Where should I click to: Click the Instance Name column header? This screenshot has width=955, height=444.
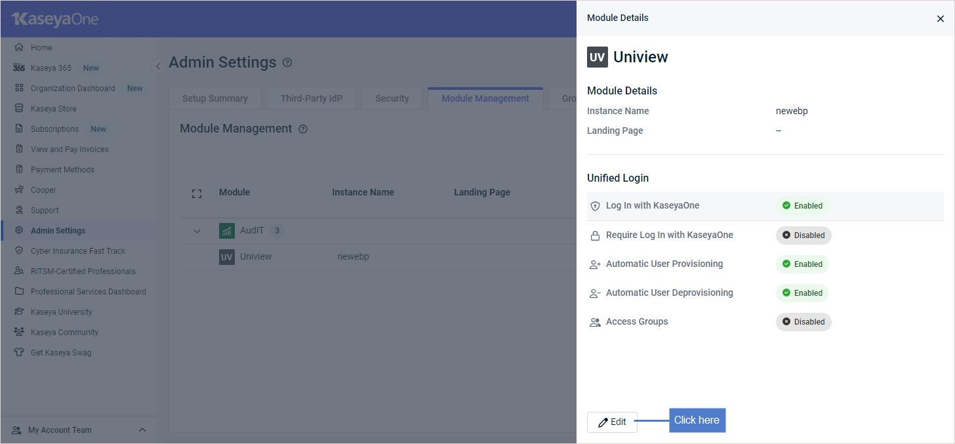click(363, 193)
